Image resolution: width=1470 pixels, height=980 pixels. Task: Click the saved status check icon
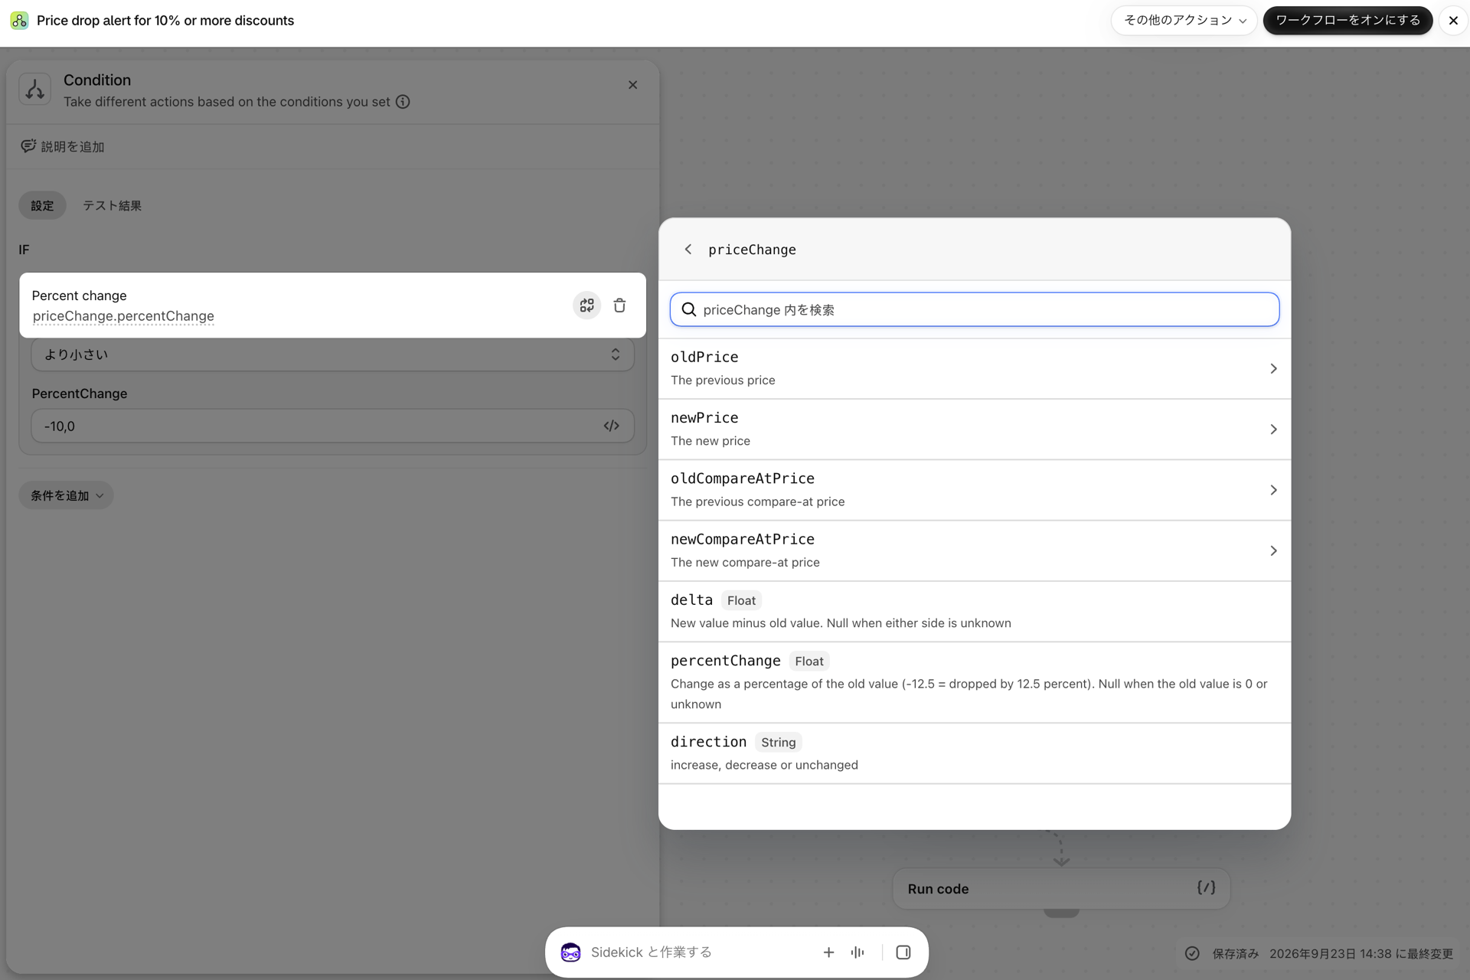(1192, 953)
